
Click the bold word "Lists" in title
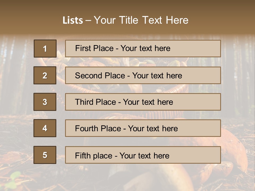(73, 20)
